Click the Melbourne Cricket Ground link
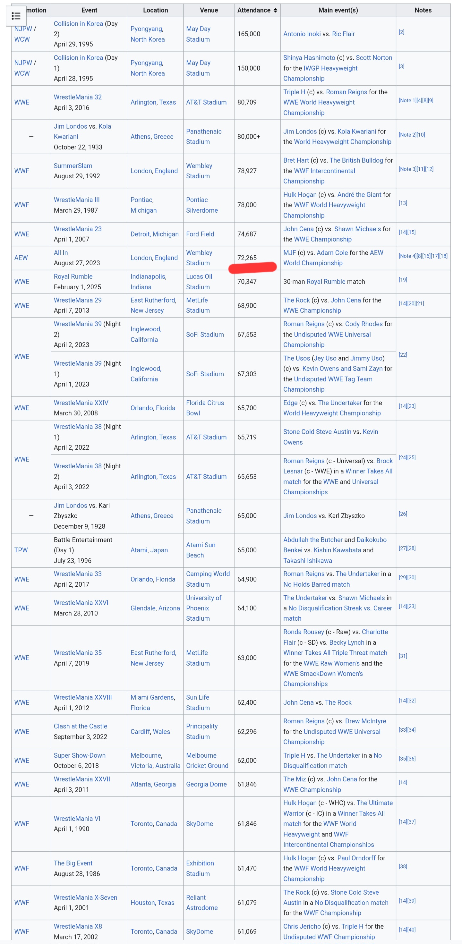Viewport: 462px width, 944px height. pos(207,761)
